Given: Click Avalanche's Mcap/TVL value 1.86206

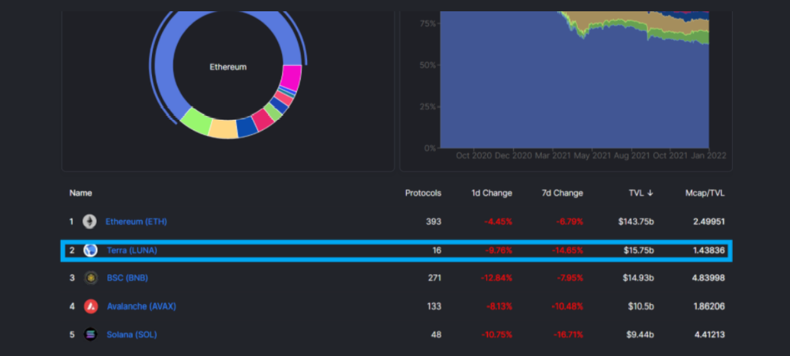Looking at the screenshot, I should click(x=710, y=306).
